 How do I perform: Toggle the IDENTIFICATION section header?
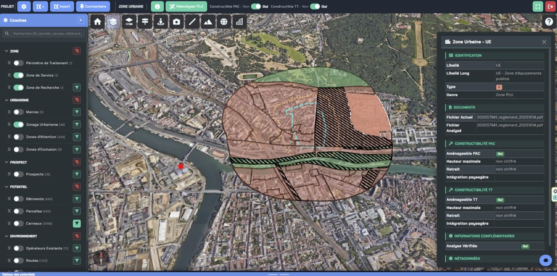pos(495,56)
